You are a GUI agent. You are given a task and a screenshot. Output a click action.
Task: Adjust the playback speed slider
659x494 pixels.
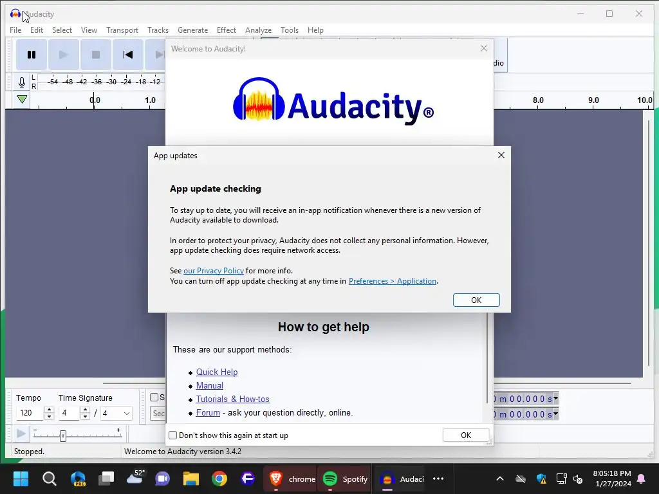pos(63,435)
